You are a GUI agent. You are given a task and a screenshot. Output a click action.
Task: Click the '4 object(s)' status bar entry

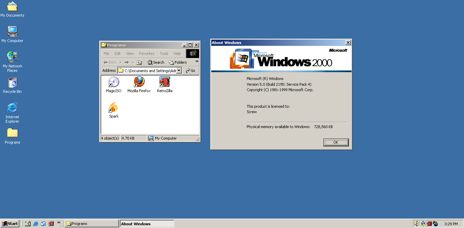(x=110, y=138)
